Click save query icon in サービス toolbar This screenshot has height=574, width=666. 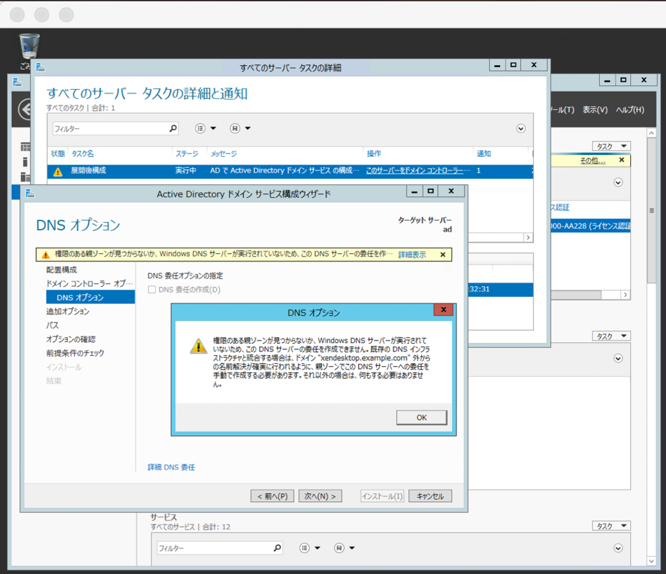pos(339,548)
